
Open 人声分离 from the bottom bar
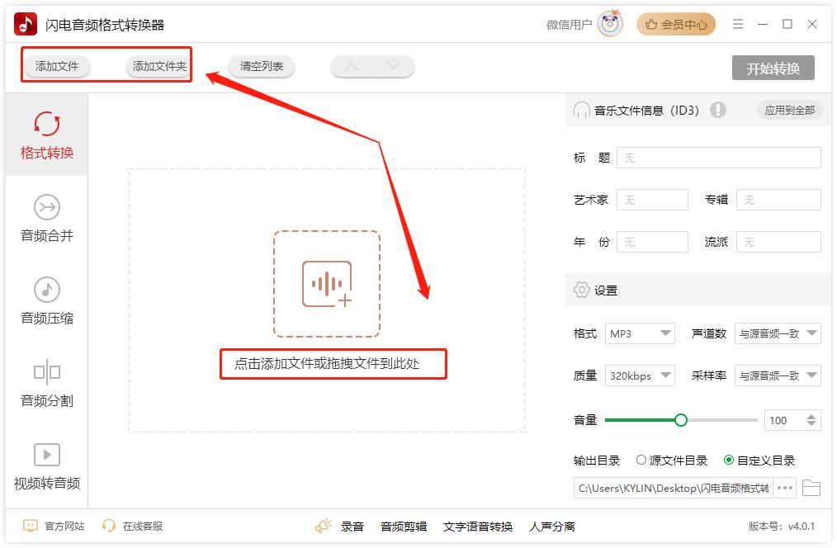(554, 525)
